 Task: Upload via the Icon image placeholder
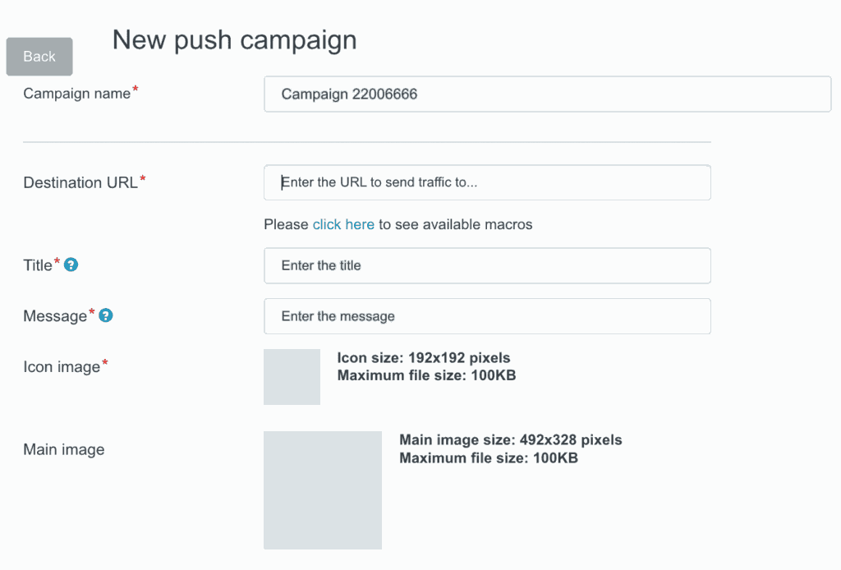(x=292, y=377)
